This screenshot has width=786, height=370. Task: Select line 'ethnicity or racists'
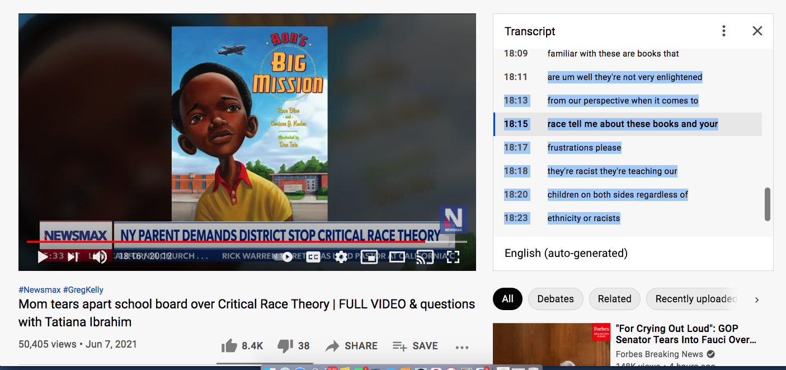[583, 218]
